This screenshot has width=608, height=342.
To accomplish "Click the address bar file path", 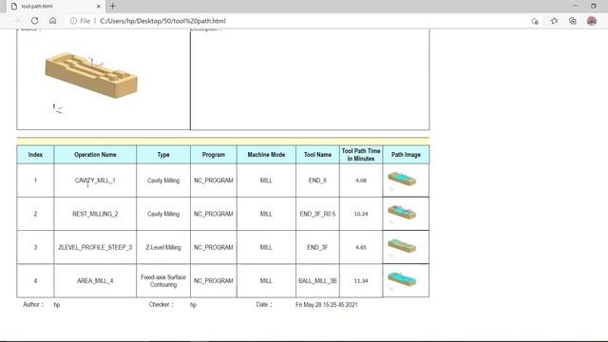I will pyautogui.click(x=162, y=21).
